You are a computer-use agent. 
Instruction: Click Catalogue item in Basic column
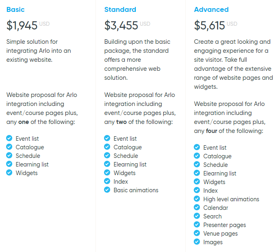pyautogui.click(x=30, y=147)
